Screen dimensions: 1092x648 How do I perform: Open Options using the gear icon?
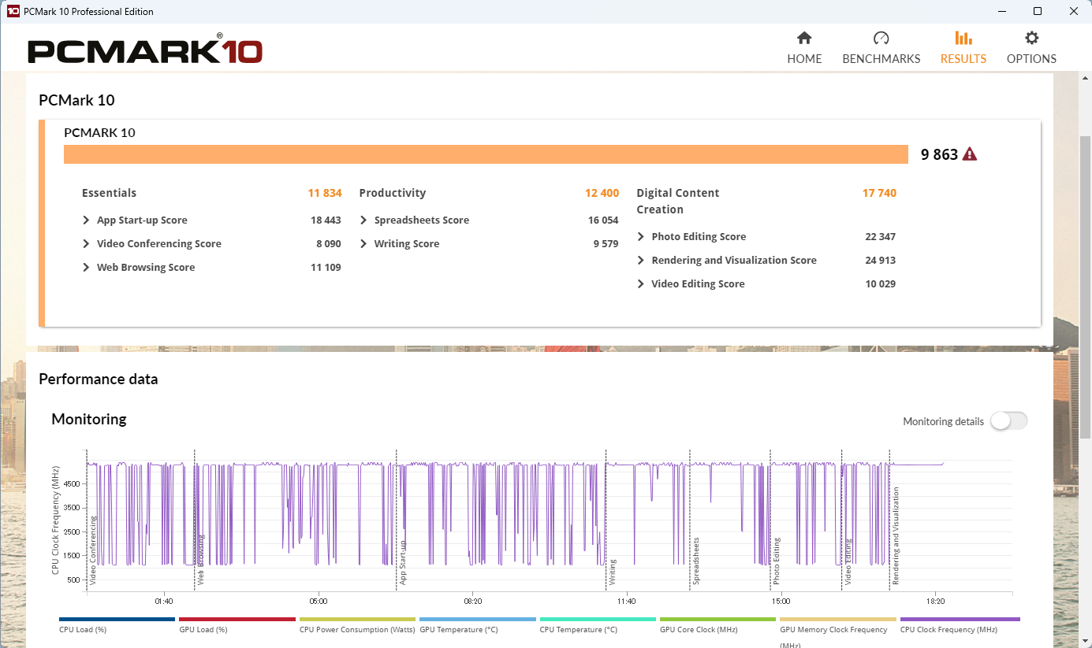1031,38
